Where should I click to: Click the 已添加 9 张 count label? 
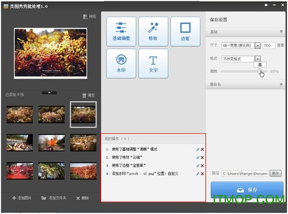click(x=14, y=95)
